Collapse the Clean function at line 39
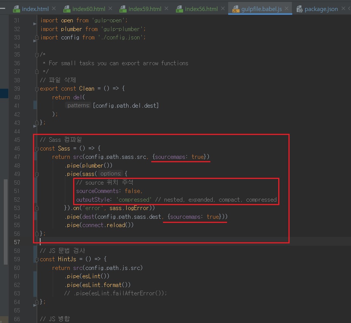 coord(37,89)
